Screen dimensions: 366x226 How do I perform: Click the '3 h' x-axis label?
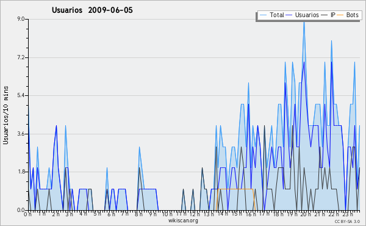[70, 214]
